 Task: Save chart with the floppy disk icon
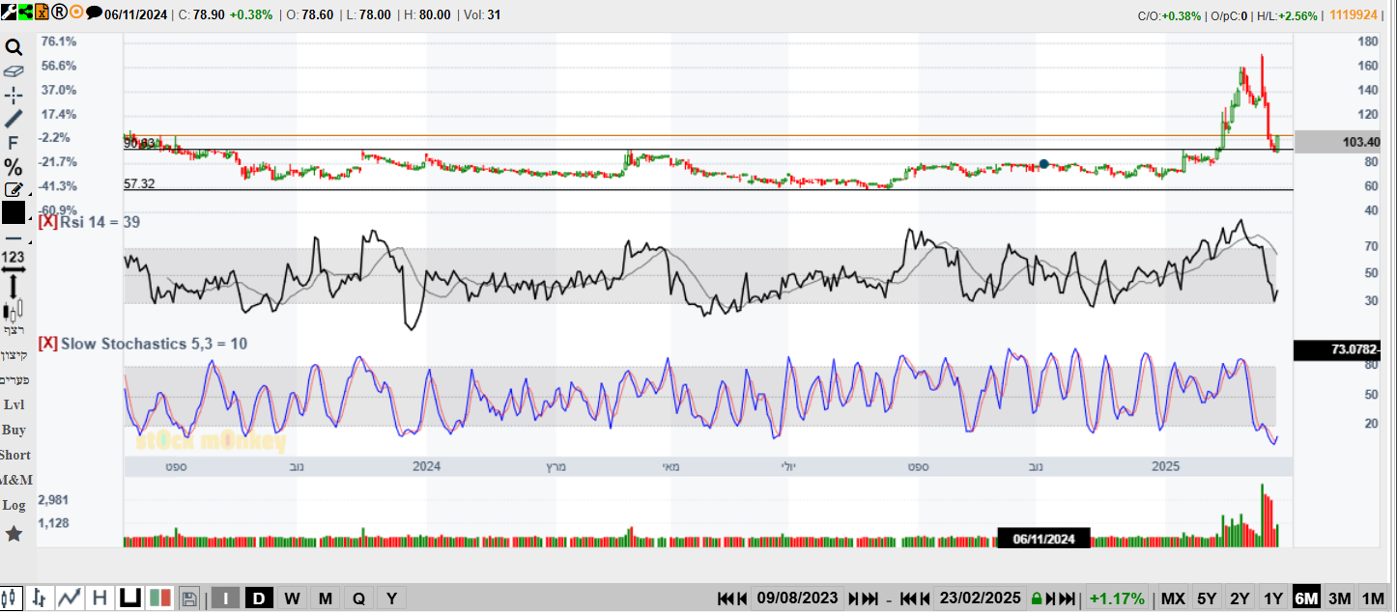[189, 598]
